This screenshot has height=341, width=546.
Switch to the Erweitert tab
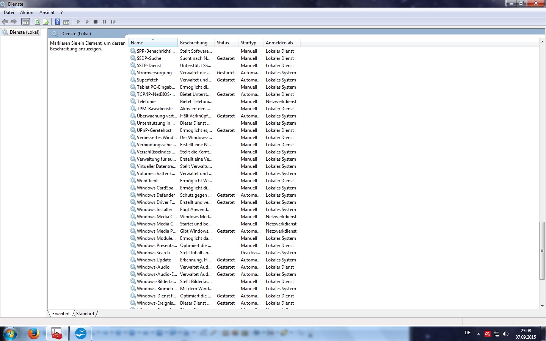pyautogui.click(x=61, y=314)
